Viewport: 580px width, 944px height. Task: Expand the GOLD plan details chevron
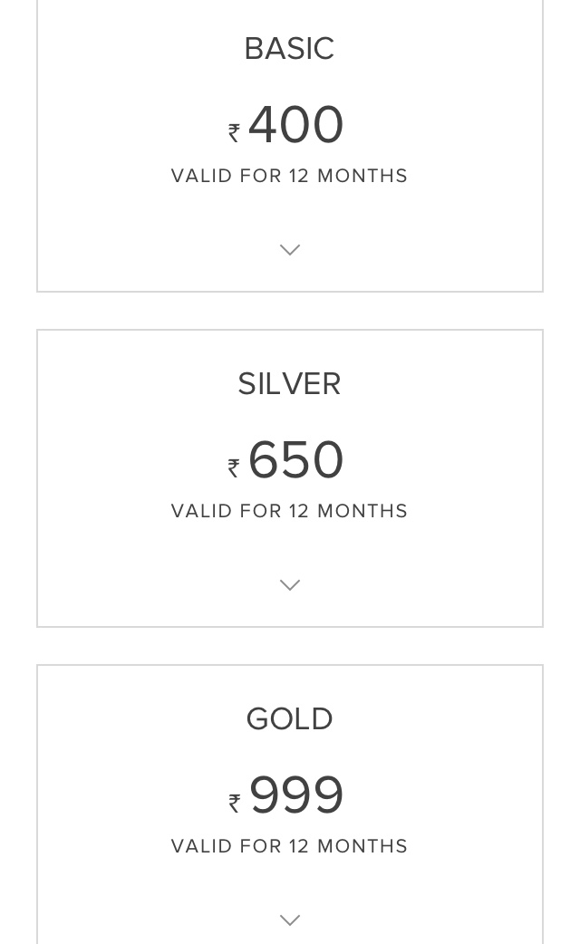(290, 920)
